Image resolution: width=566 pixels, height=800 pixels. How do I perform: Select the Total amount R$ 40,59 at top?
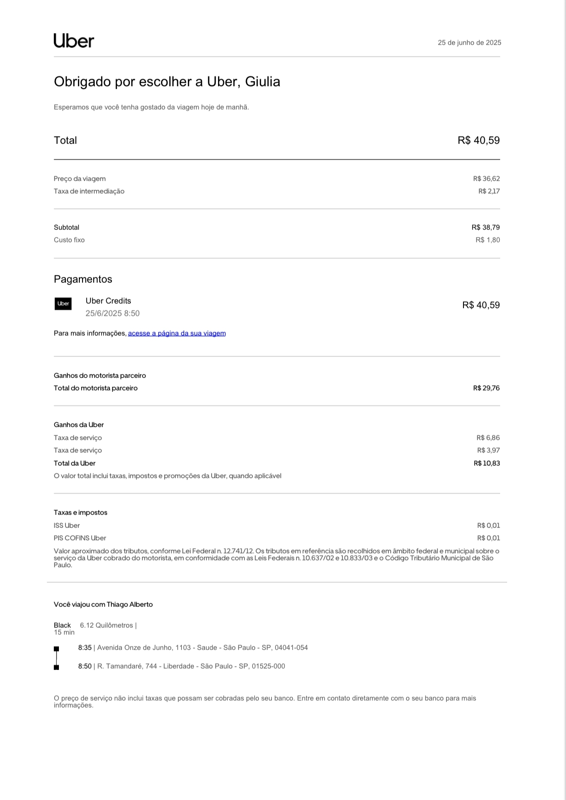(478, 141)
